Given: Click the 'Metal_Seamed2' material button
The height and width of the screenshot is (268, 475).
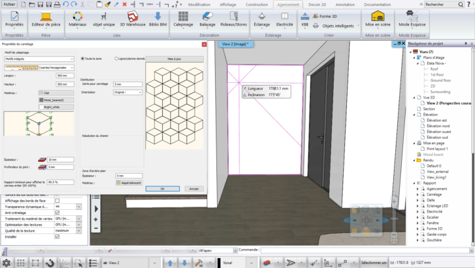Looking at the screenshot, I should (56, 100).
